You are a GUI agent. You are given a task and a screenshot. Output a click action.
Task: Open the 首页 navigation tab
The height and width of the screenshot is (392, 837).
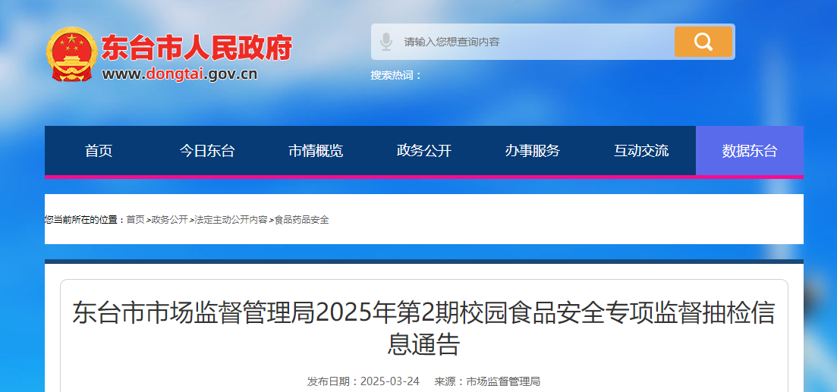point(99,151)
